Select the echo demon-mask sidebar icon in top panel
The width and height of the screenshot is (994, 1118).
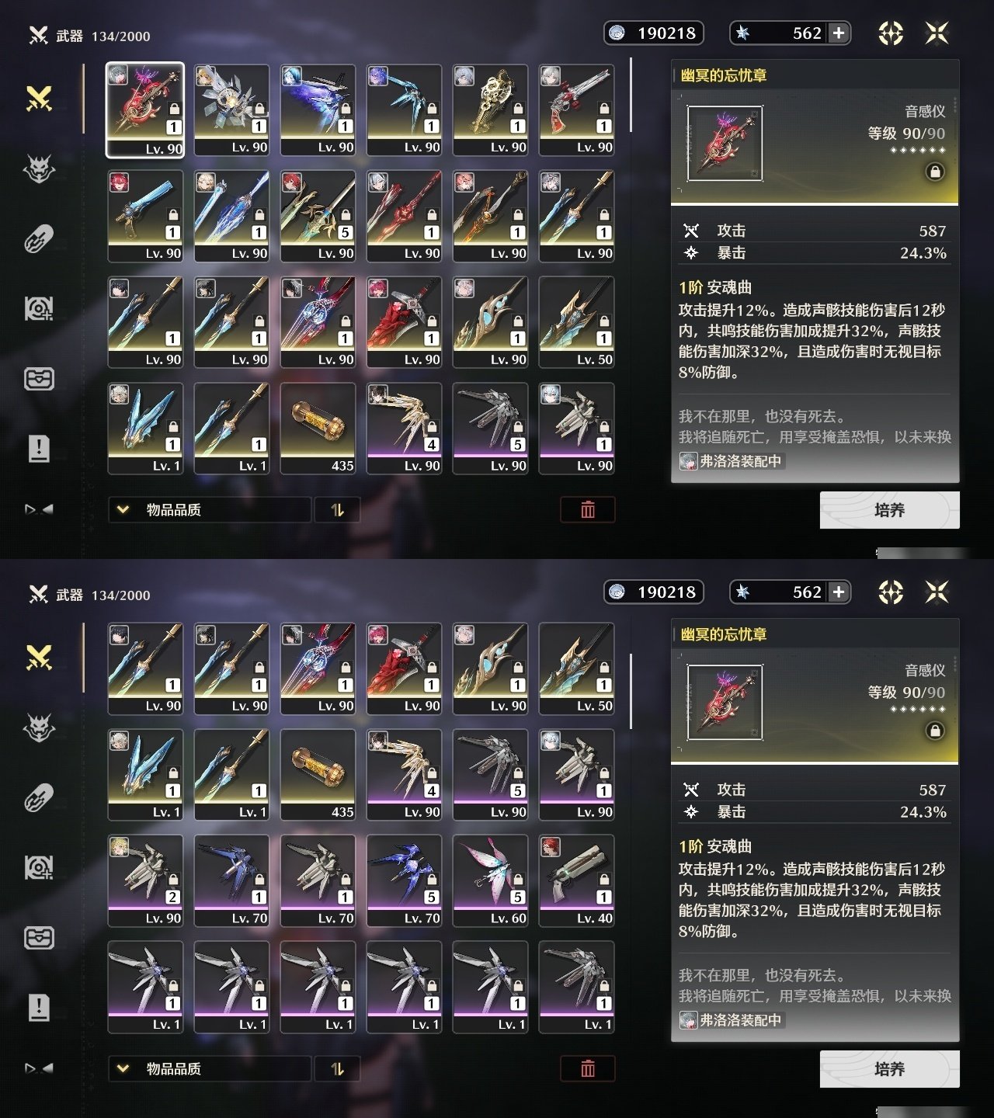pos(39,168)
